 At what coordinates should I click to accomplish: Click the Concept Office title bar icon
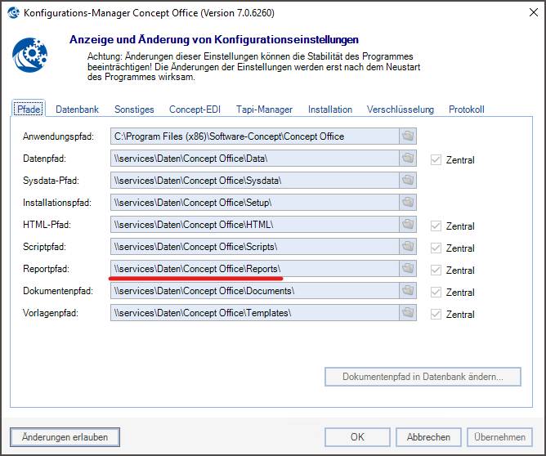tap(13, 13)
